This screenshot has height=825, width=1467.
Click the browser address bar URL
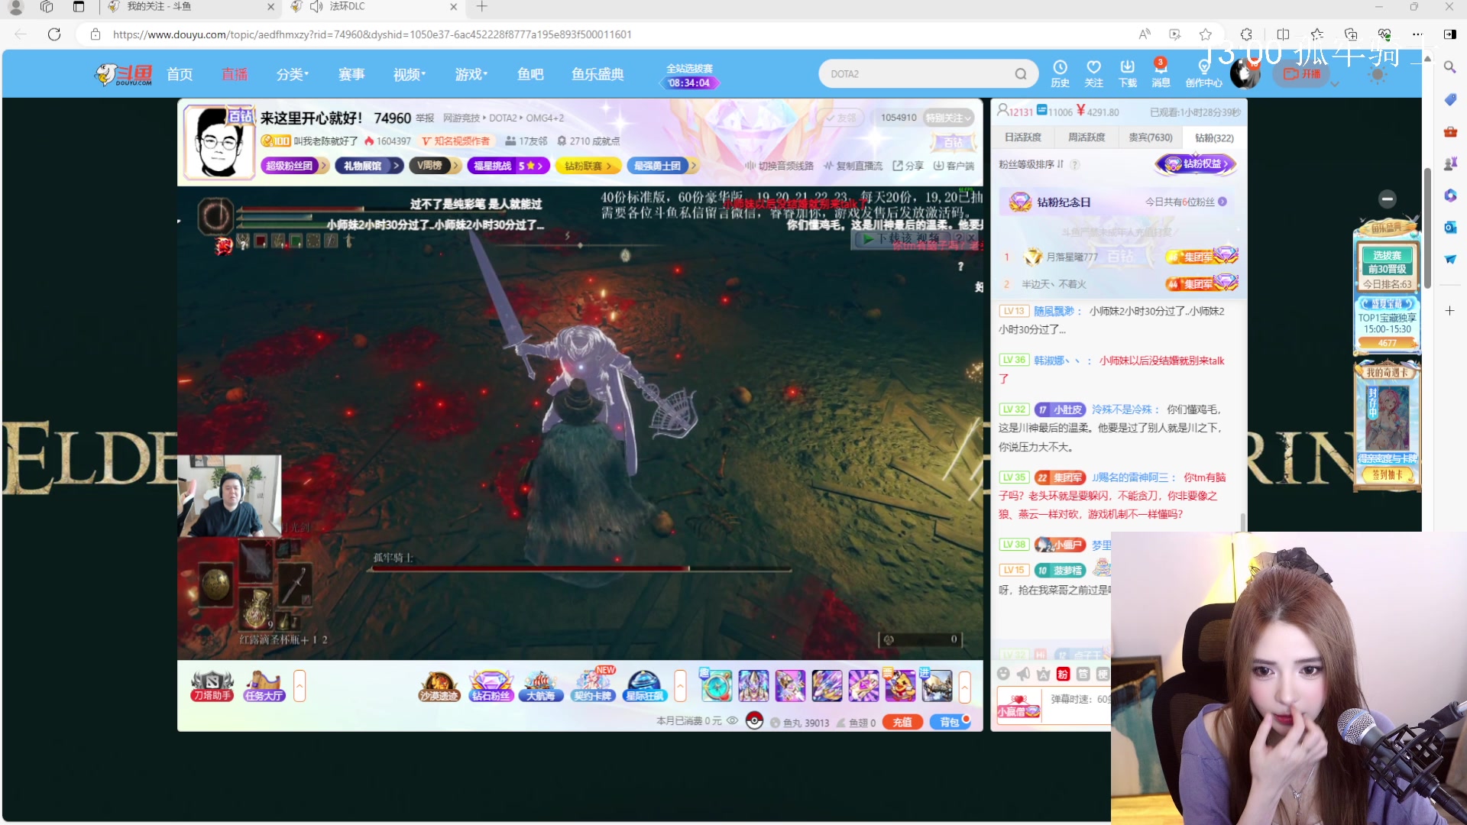click(372, 34)
